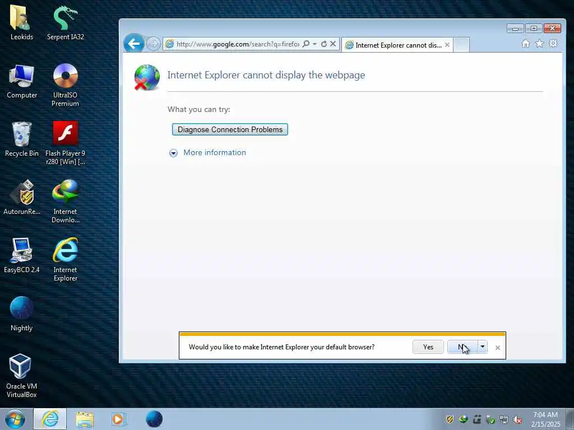The height and width of the screenshot is (430, 574).
Task: Stop loading with the address bar X
Action: coord(333,44)
